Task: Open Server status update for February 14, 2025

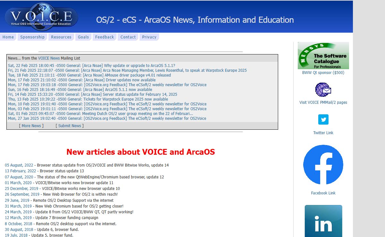Action: coord(92,94)
